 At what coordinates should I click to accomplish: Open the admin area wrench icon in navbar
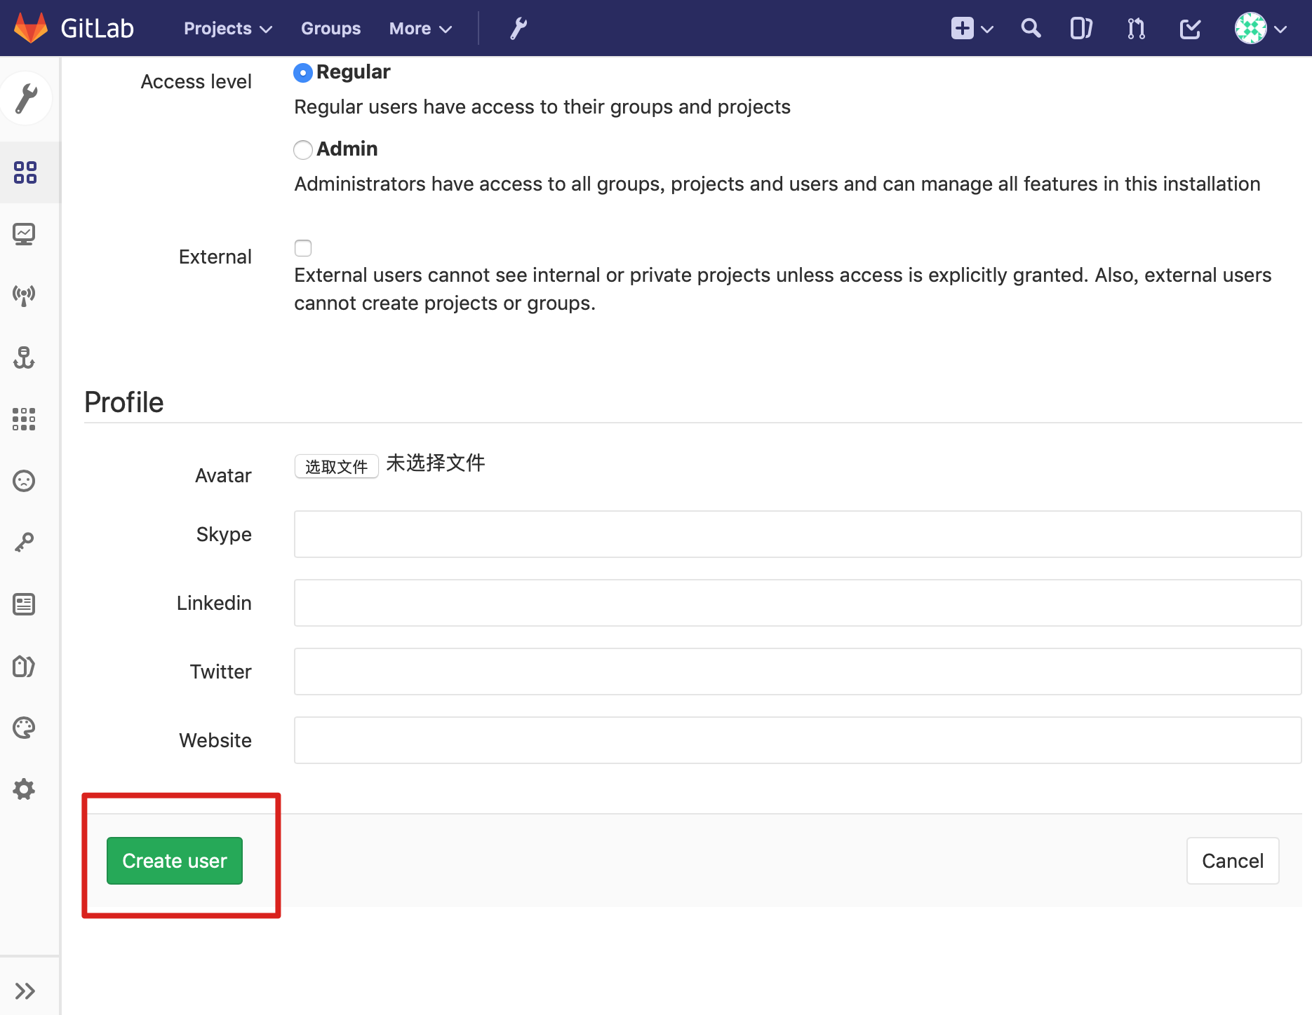click(x=518, y=28)
